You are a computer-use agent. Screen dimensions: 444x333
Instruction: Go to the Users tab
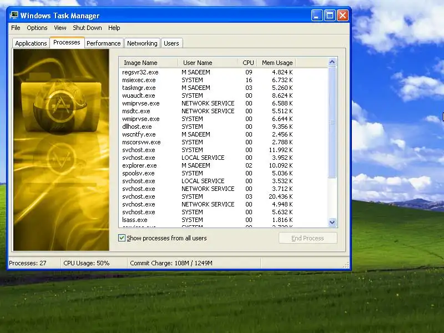pos(171,43)
